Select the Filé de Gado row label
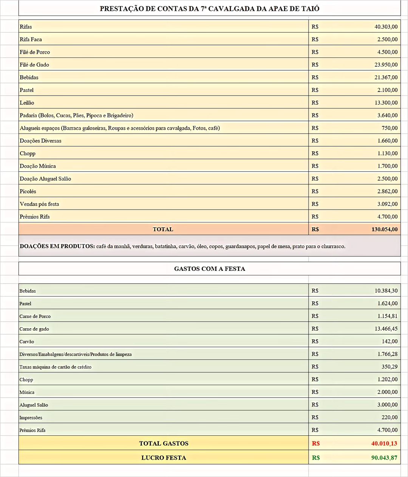Screen dimensions: 408x477 (164, 65)
